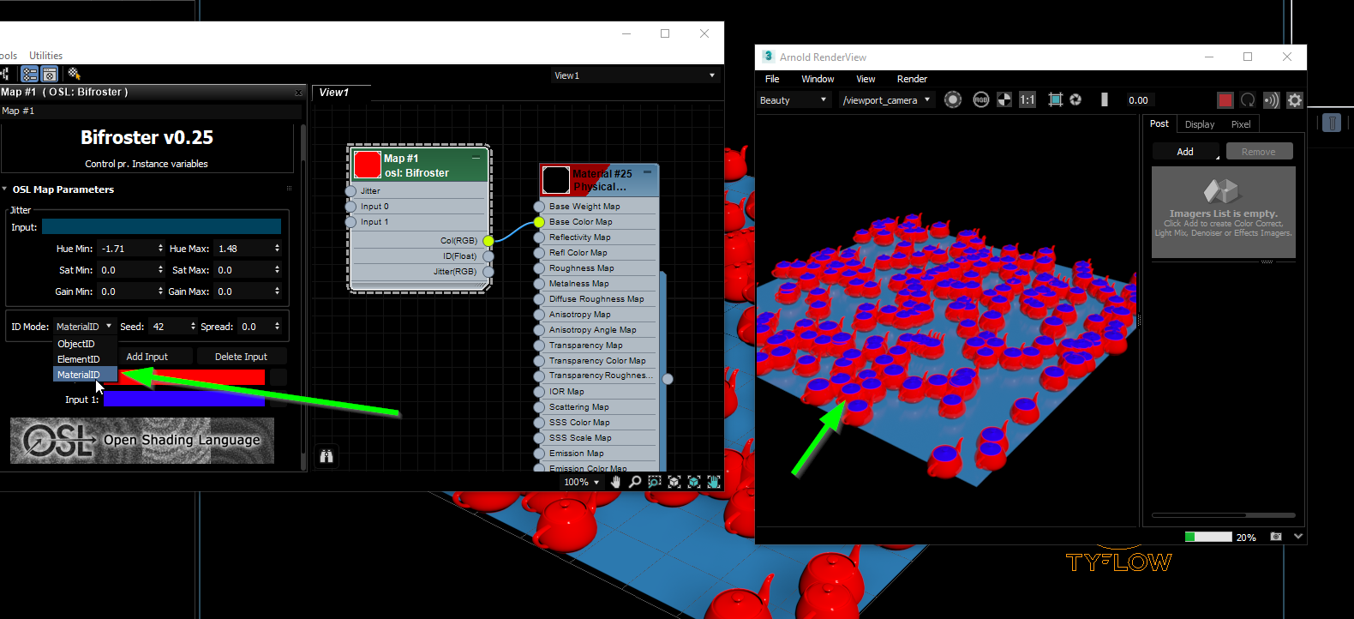Viewport: 1354px width, 619px height.
Task: Toggle the navigator window icon in toolbar
Action: (x=50, y=74)
